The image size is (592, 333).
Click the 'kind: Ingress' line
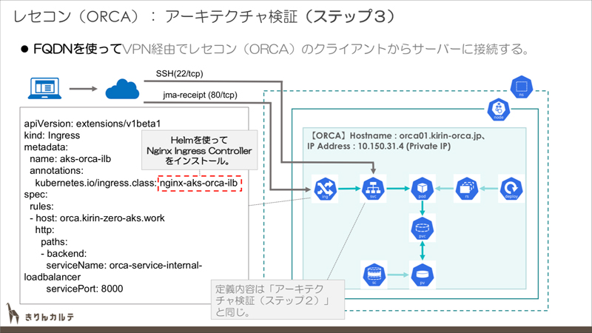[x=52, y=135]
